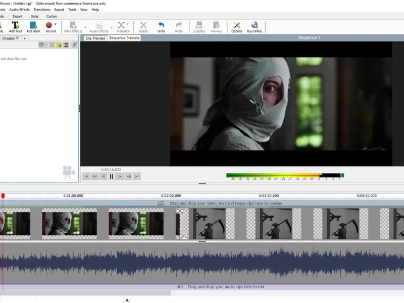Open the bin import dropdown arrow
Screen dimensions: 404x303
46,45
